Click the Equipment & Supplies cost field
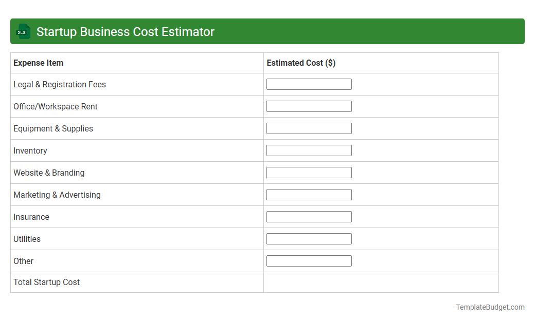535x322 pixels. click(x=309, y=128)
